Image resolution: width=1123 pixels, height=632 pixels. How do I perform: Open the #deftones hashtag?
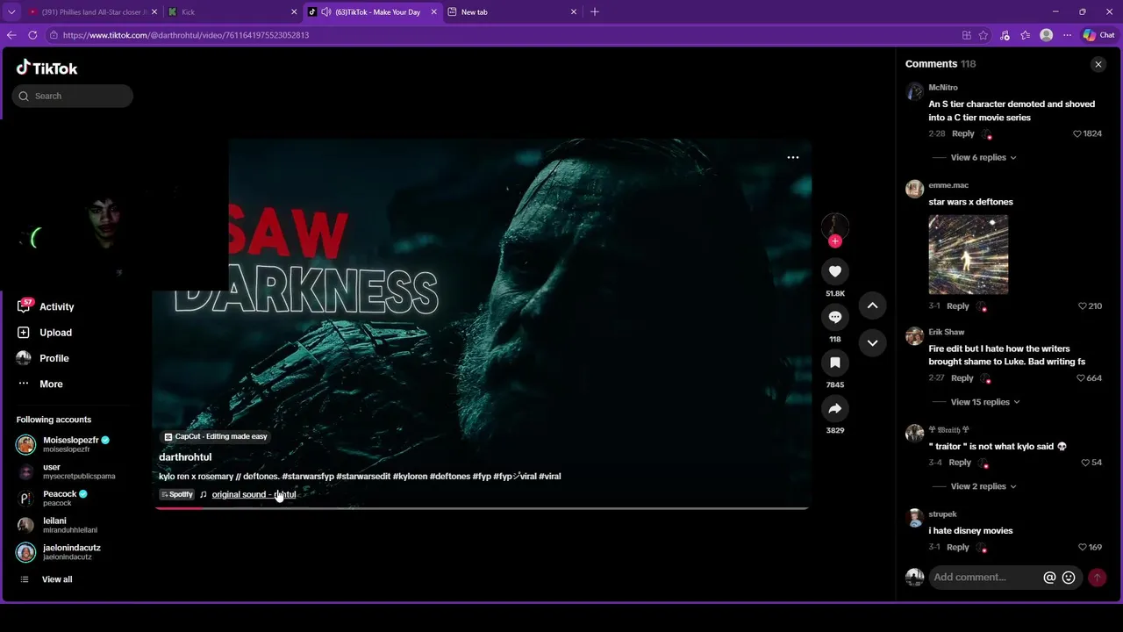pos(450,476)
